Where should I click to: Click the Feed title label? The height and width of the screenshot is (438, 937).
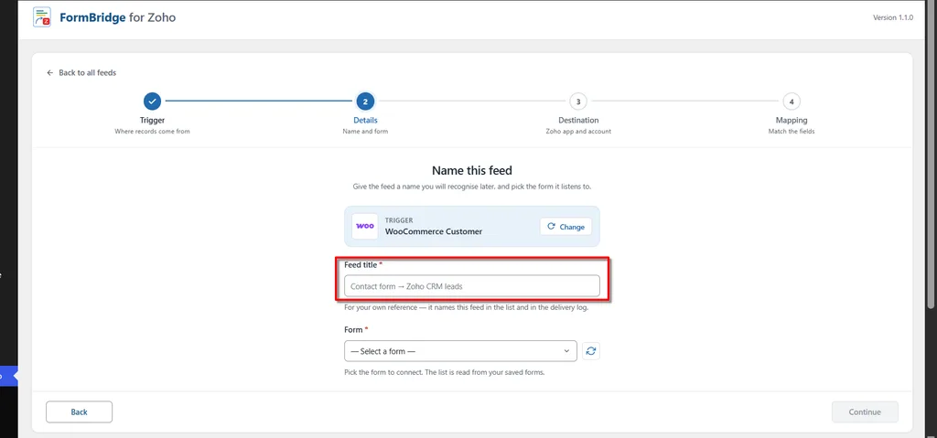pyautogui.click(x=361, y=264)
